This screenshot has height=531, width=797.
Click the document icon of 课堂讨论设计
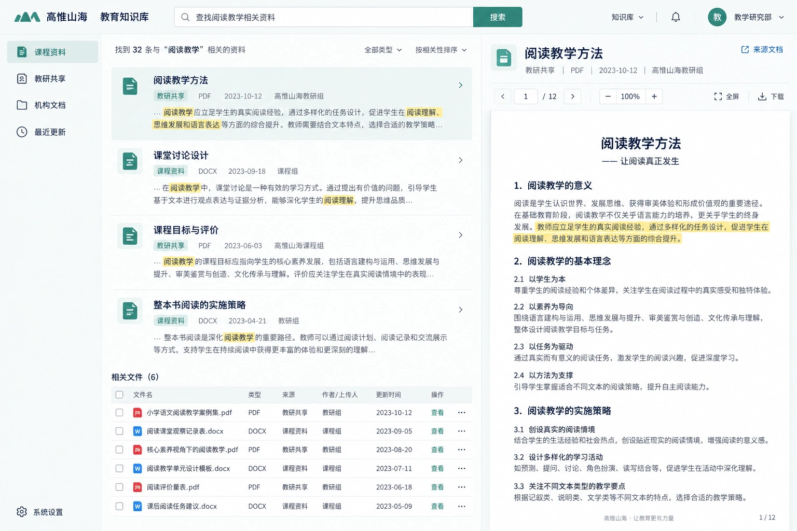click(130, 162)
